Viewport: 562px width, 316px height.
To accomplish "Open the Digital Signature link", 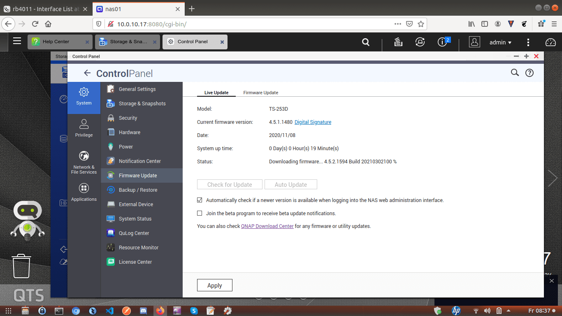I will pos(313,122).
